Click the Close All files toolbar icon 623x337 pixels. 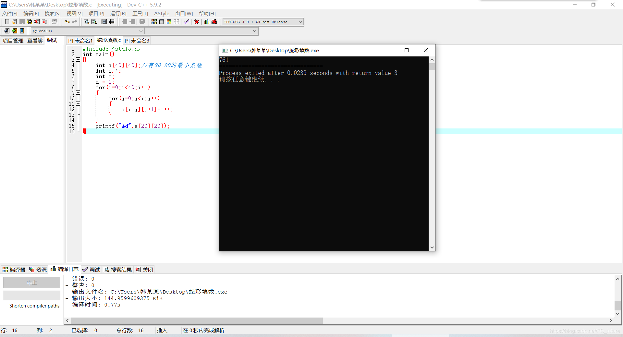[x=44, y=22]
